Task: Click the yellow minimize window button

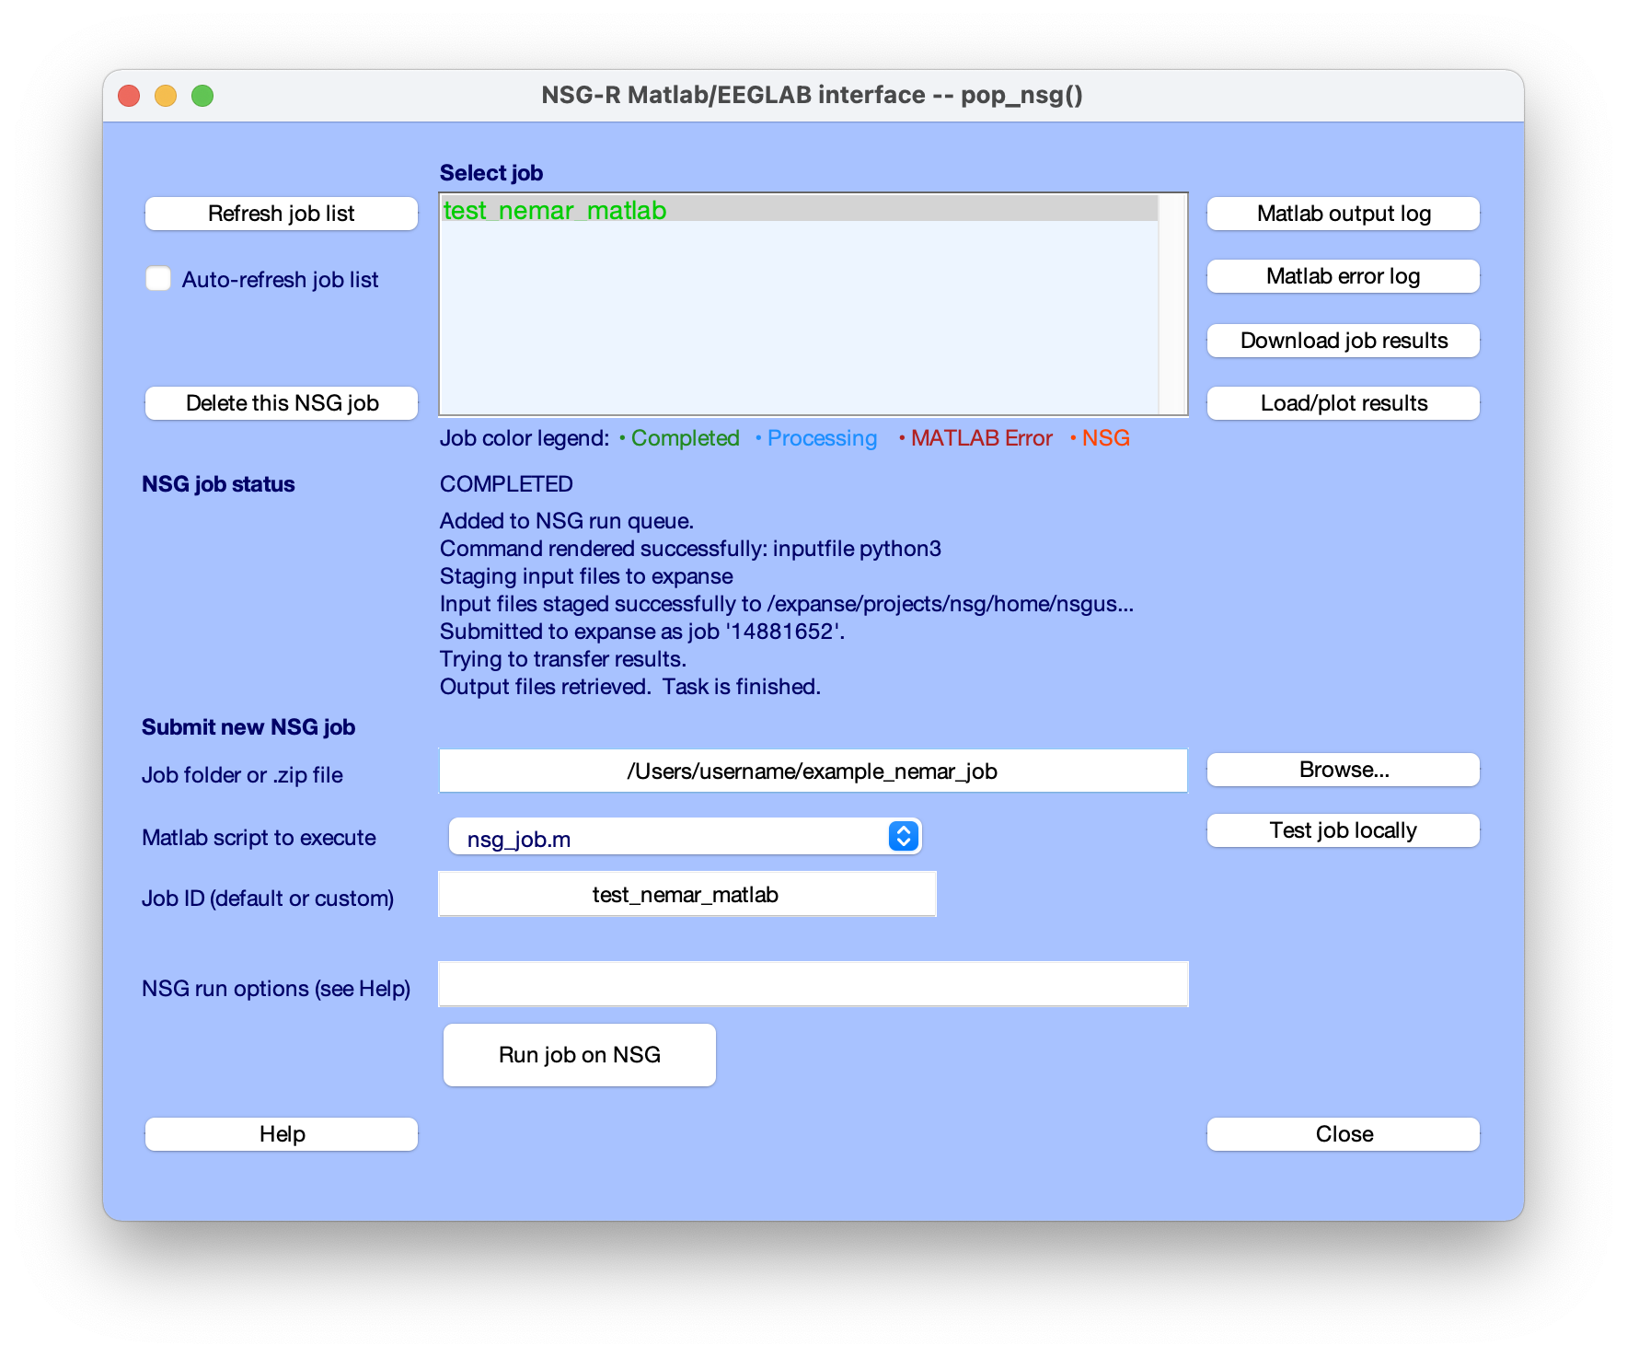Action: coord(166,96)
